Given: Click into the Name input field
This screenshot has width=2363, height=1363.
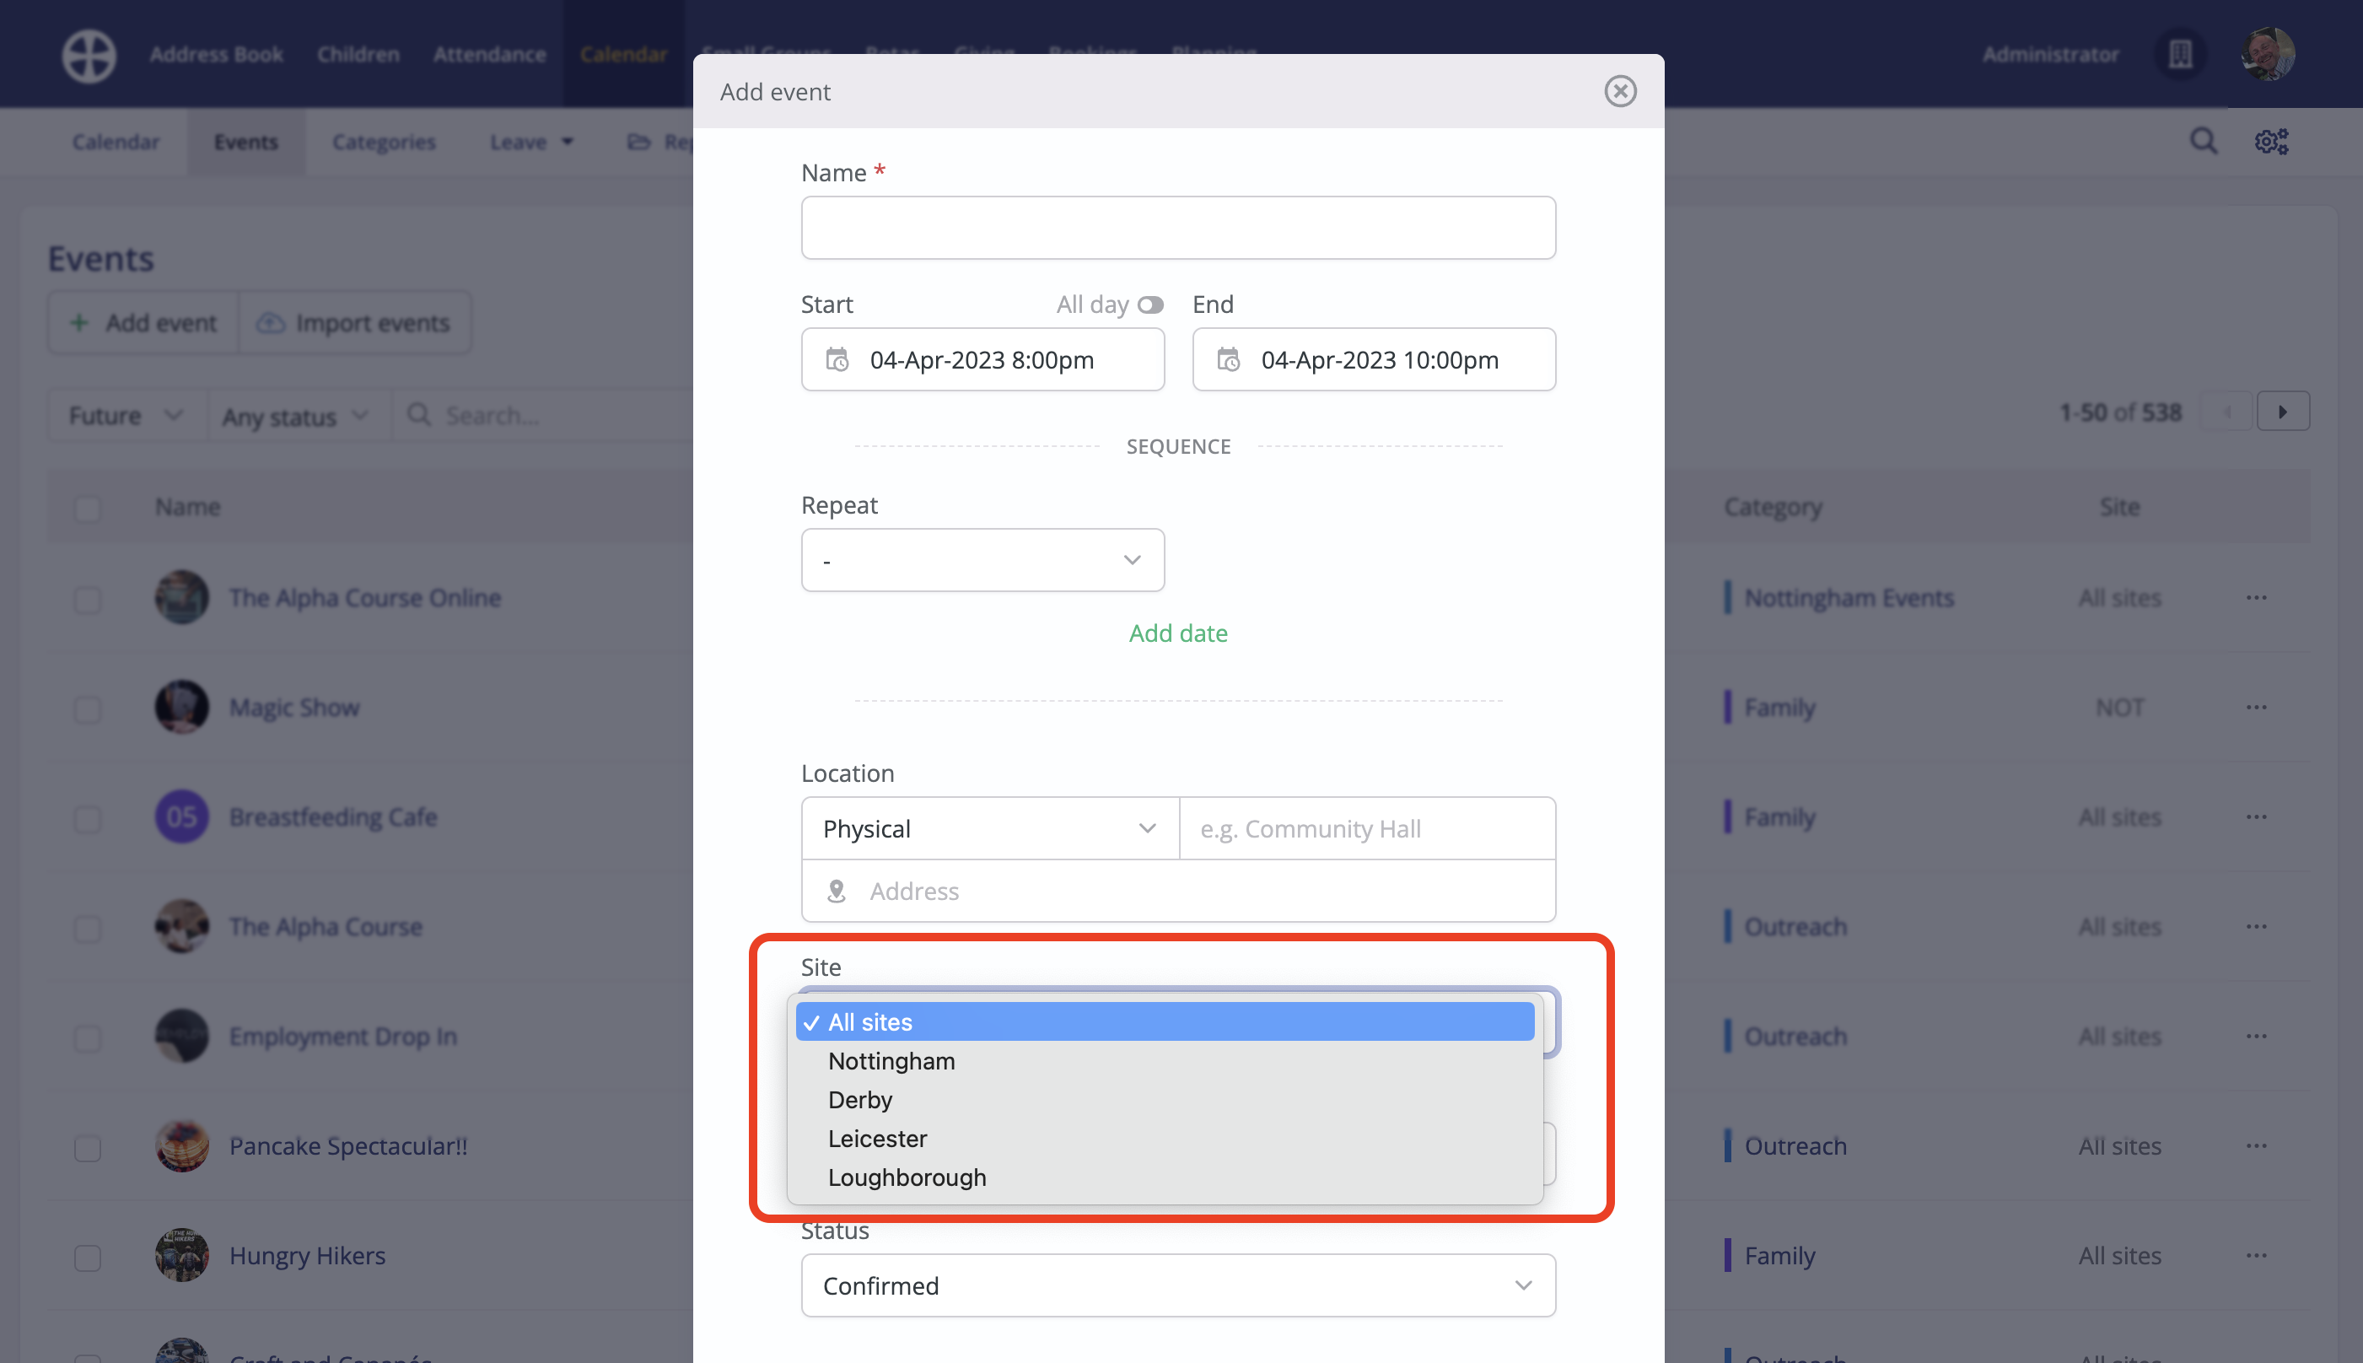Looking at the screenshot, I should point(1177,228).
